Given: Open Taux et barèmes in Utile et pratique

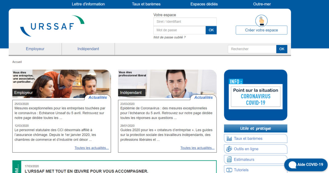Looking at the screenshot, I should click(256, 139).
